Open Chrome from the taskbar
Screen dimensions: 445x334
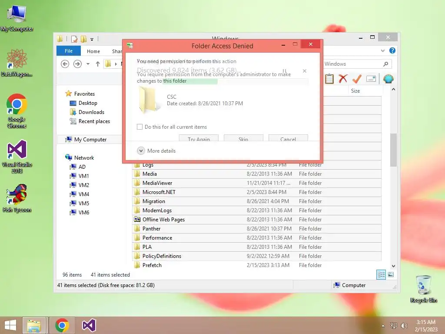pyautogui.click(x=62, y=325)
